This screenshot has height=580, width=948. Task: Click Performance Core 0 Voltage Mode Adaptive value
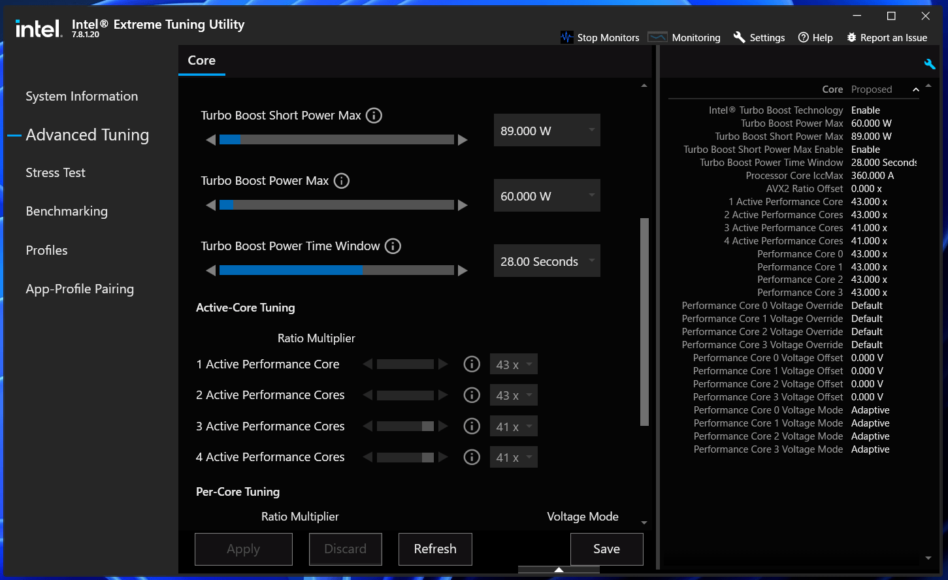[x=870, y=410]
